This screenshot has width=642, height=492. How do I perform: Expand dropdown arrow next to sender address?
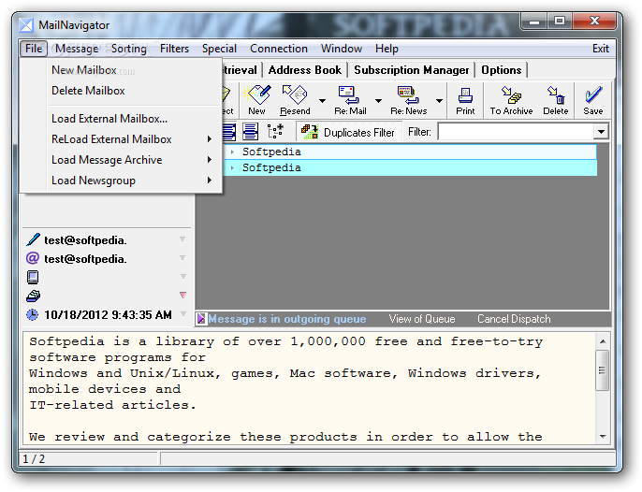[182, 239]
